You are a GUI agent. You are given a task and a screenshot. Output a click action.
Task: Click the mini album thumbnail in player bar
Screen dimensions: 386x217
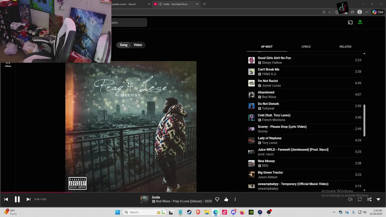pyautogui.click(x=145, y=199)
